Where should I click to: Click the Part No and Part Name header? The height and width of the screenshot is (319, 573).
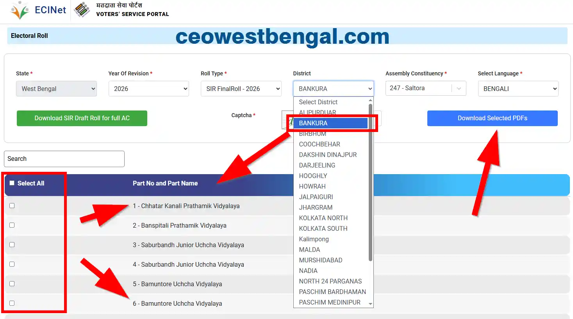click(x=165, y=183)
